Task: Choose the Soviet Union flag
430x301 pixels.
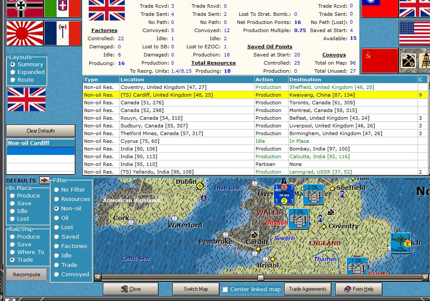Action: click(x=380, y=60)
